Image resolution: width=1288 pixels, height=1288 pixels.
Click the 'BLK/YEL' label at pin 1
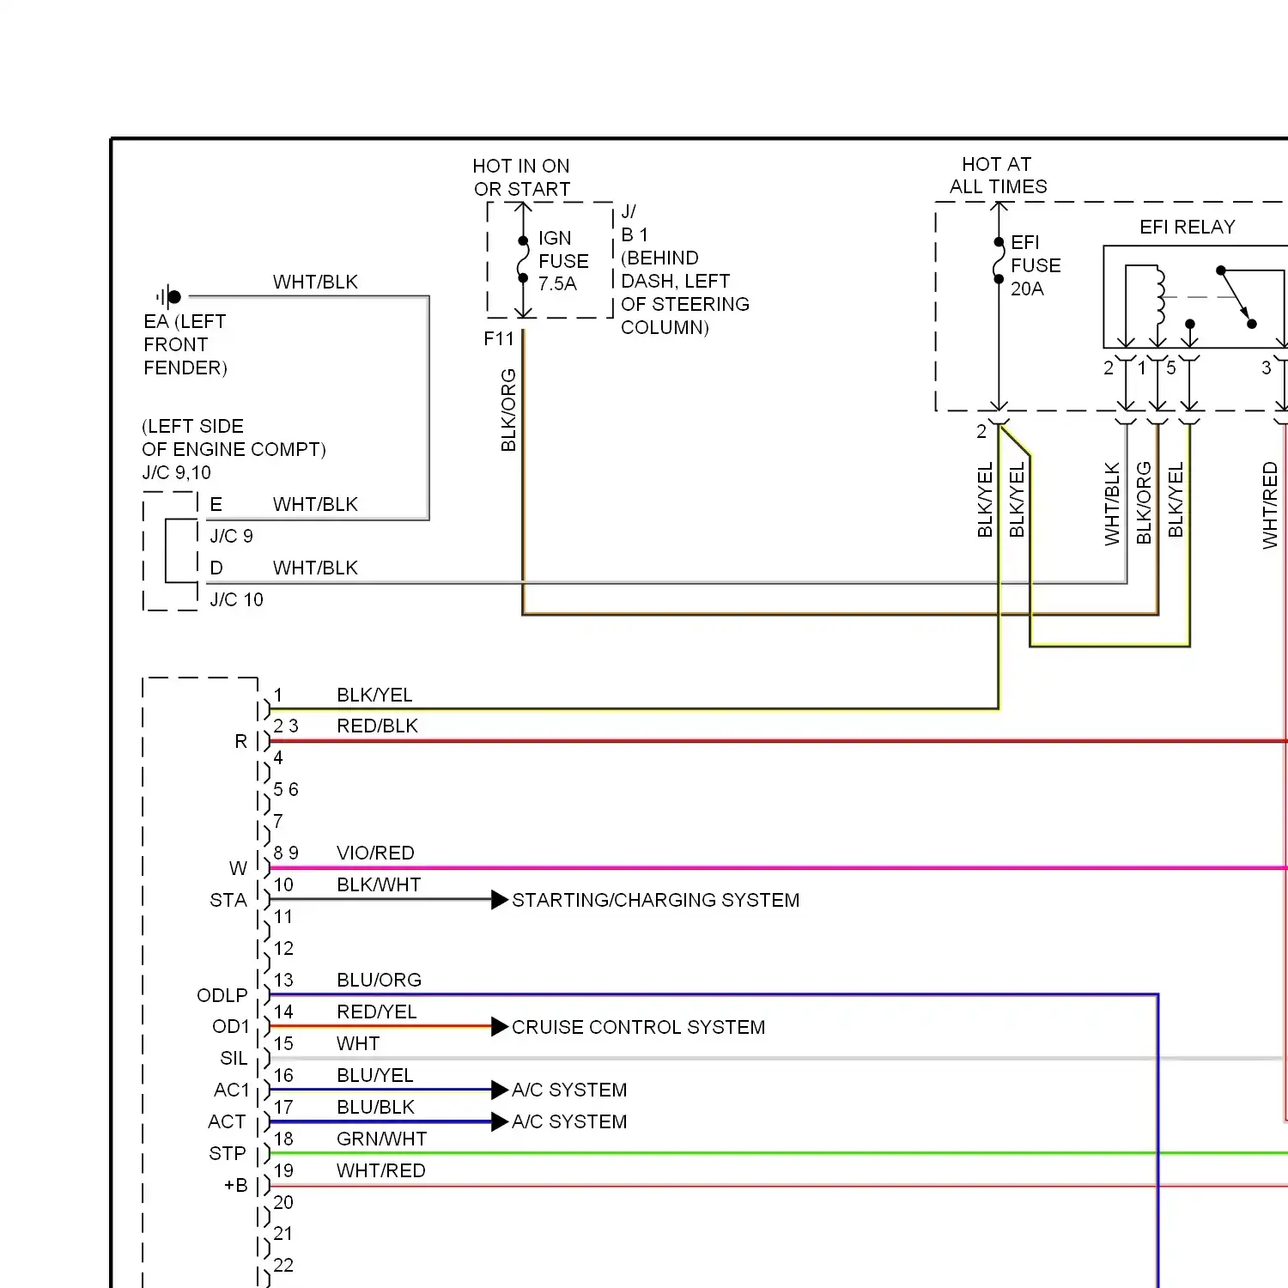point(374,695)
